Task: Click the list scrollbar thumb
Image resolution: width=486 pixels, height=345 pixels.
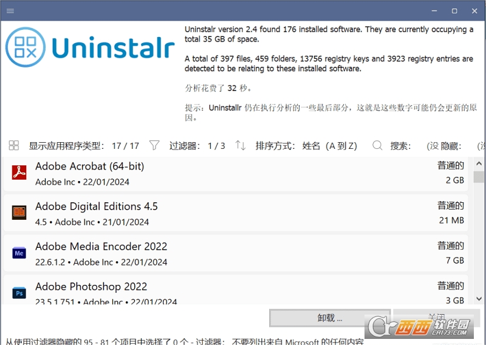Action: 479,177
